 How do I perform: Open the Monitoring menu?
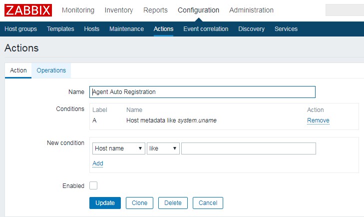[78, 10]
